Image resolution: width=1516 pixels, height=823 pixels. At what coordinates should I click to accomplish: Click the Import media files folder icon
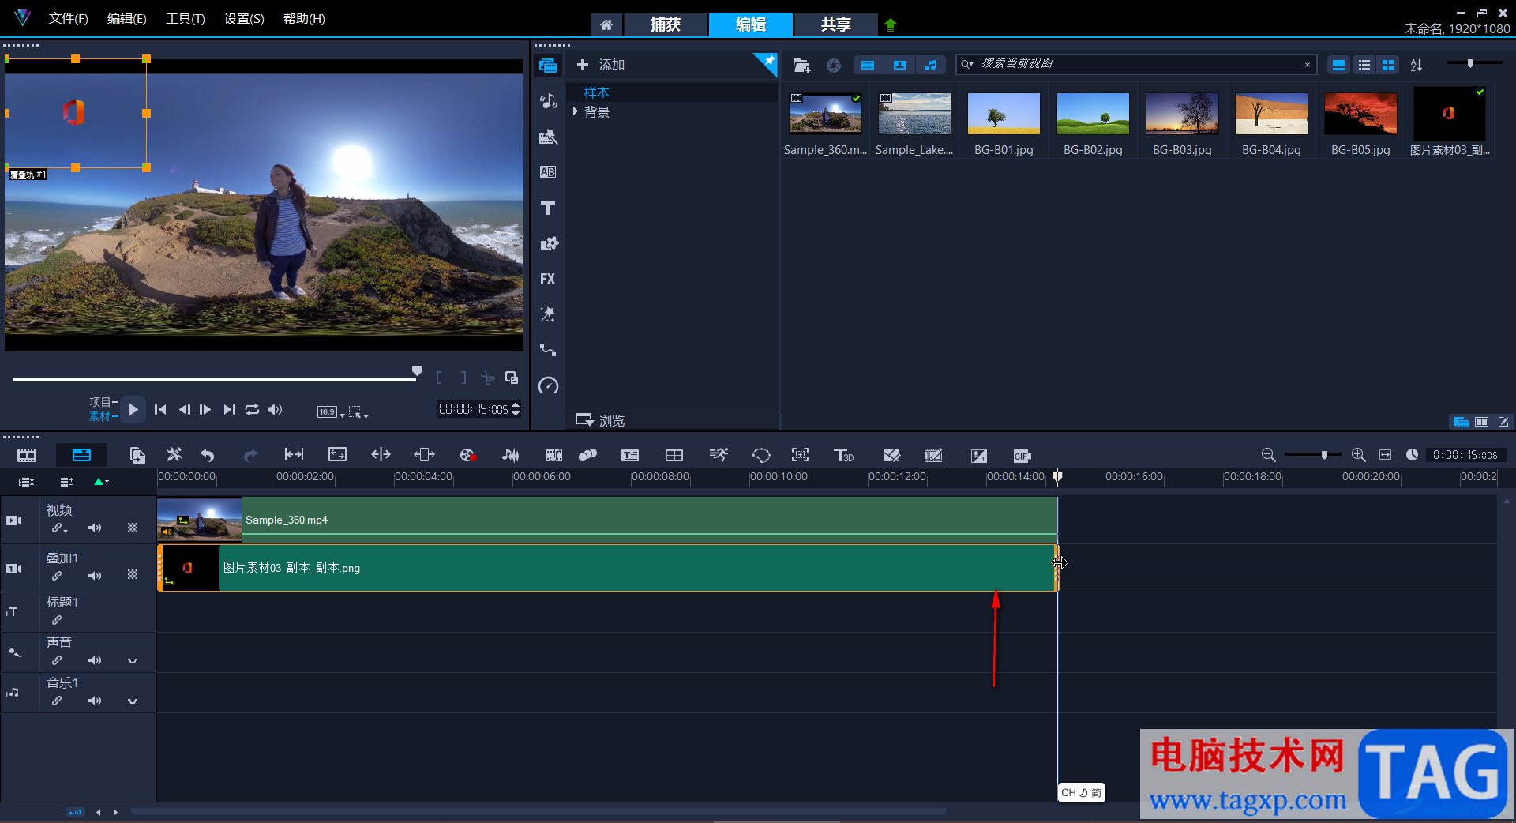pyautogui.click(x=801, y=66)
